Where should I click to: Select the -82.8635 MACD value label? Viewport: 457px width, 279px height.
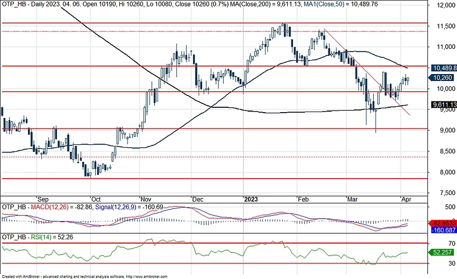442,223
